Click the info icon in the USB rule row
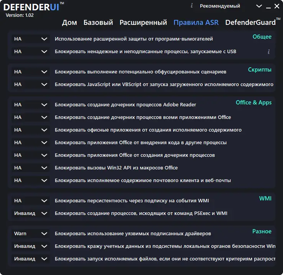283x275 pixels. coord(268,52)
